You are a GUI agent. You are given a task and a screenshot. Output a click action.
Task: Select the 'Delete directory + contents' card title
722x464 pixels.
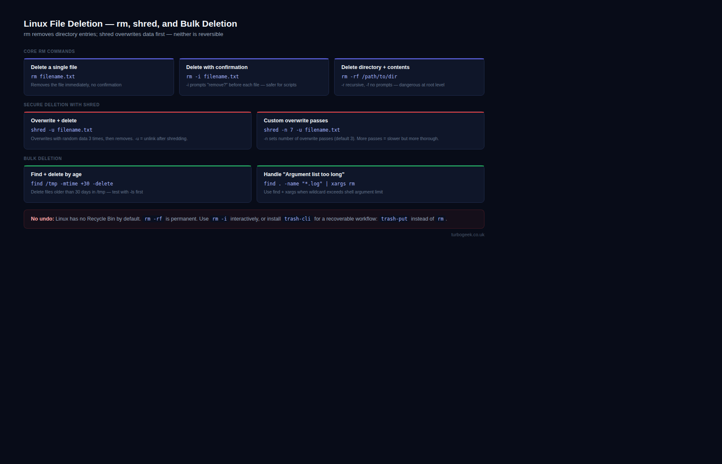click(375, 67)
